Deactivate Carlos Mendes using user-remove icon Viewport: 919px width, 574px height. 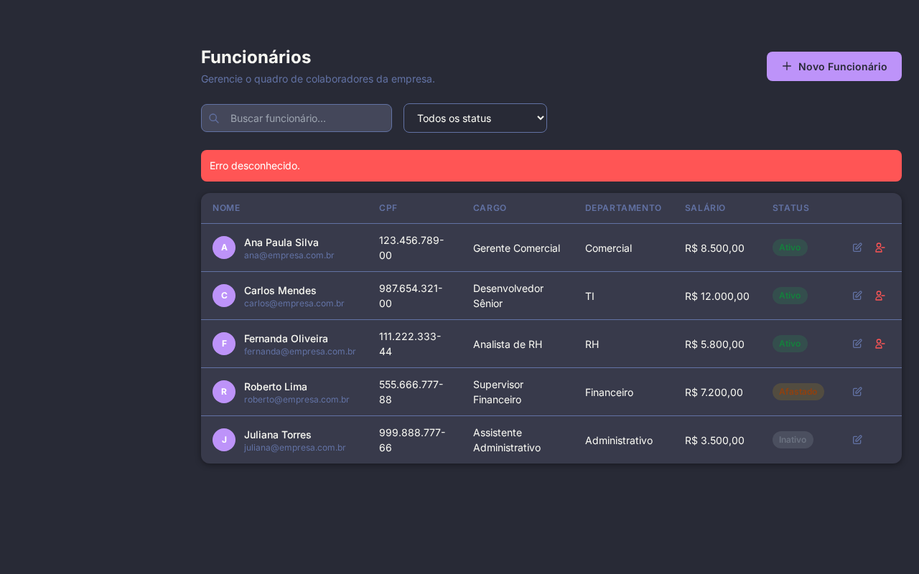880,295
